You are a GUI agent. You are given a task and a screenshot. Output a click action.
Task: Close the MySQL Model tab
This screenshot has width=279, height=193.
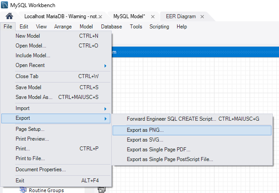pos(153,17)
